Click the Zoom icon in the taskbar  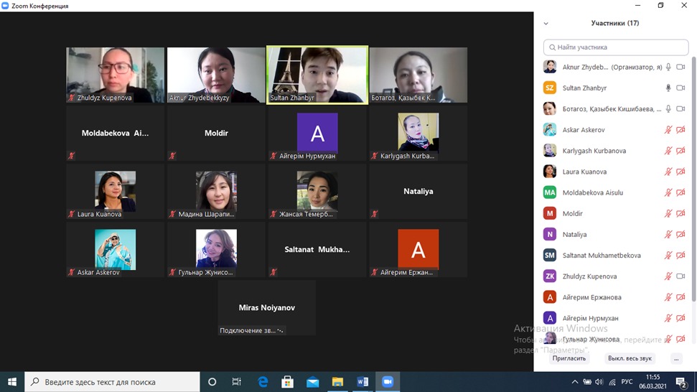point(388,382)
